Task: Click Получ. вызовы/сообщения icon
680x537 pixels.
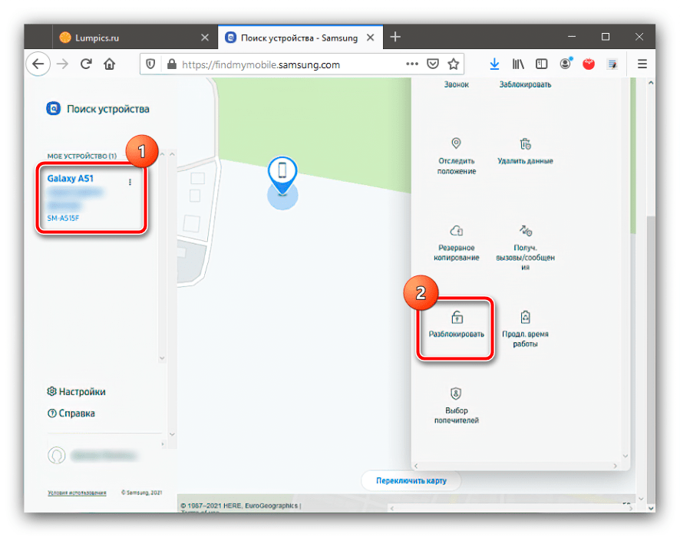Action: point(526,231)
